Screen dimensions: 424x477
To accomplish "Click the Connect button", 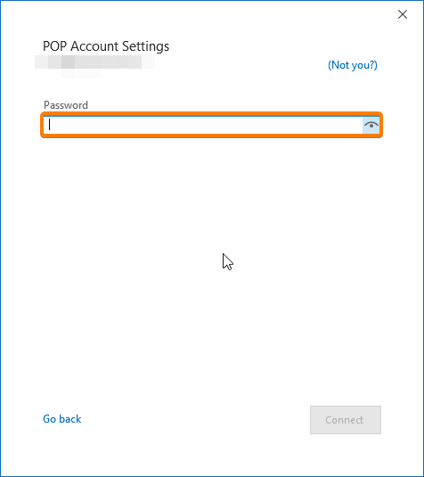I will click(346, 420).
